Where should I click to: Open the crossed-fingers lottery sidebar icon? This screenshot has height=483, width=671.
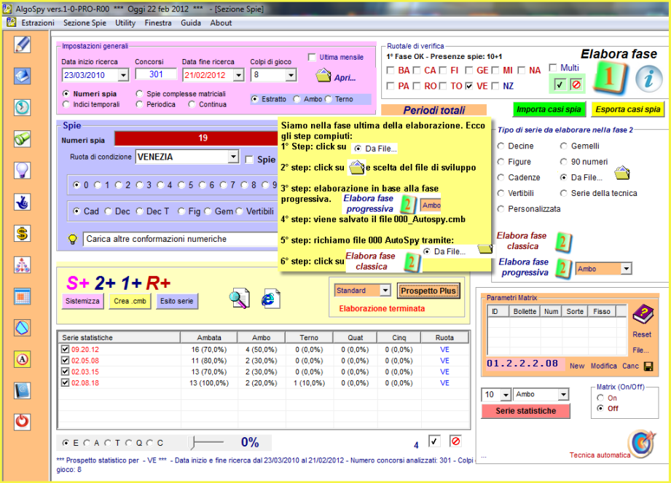[23, 202]
